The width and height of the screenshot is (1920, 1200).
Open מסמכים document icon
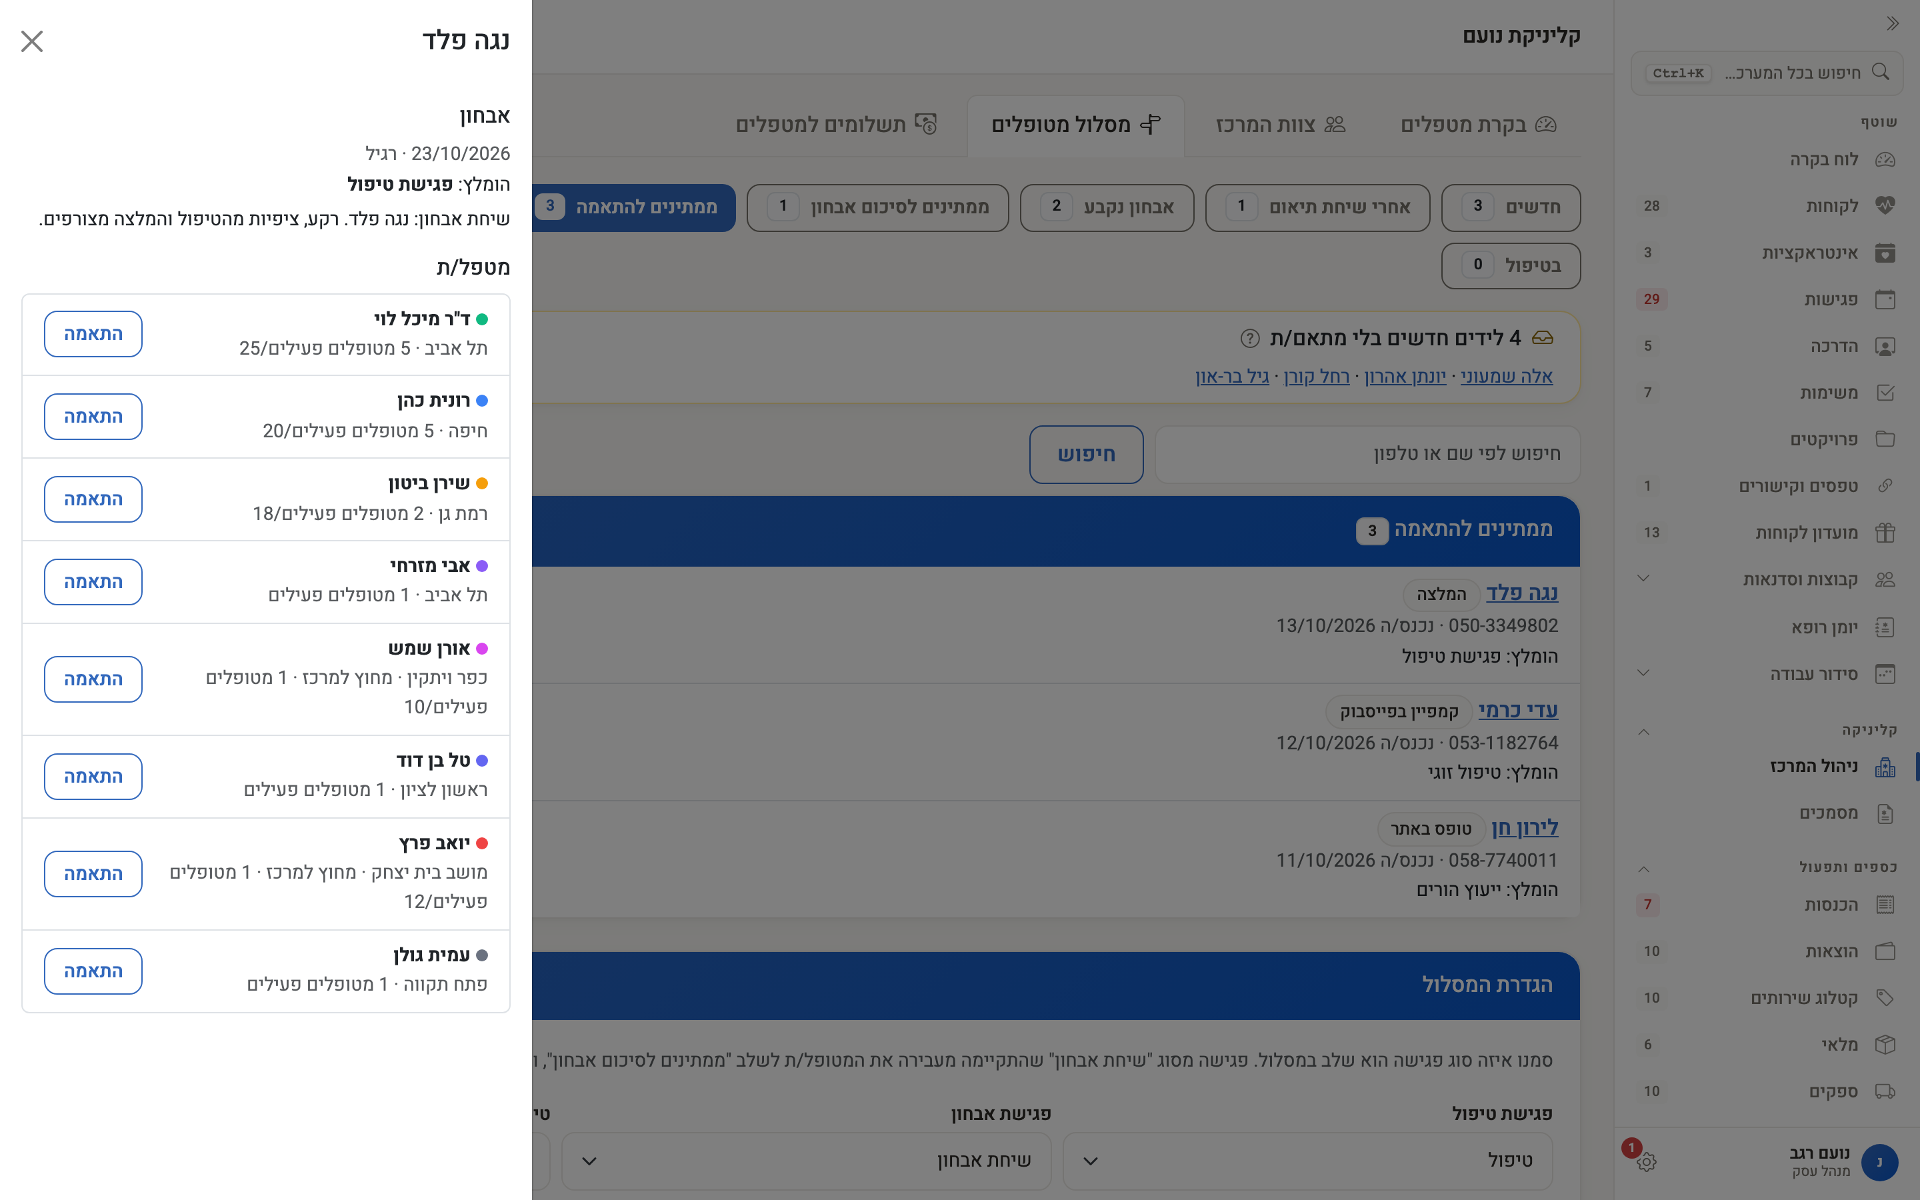[x=1885, y=813]
